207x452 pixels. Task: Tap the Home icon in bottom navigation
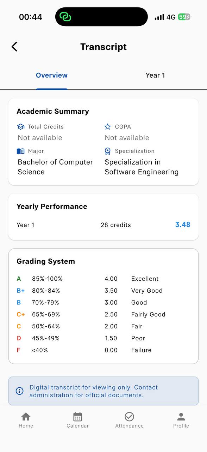26,419
